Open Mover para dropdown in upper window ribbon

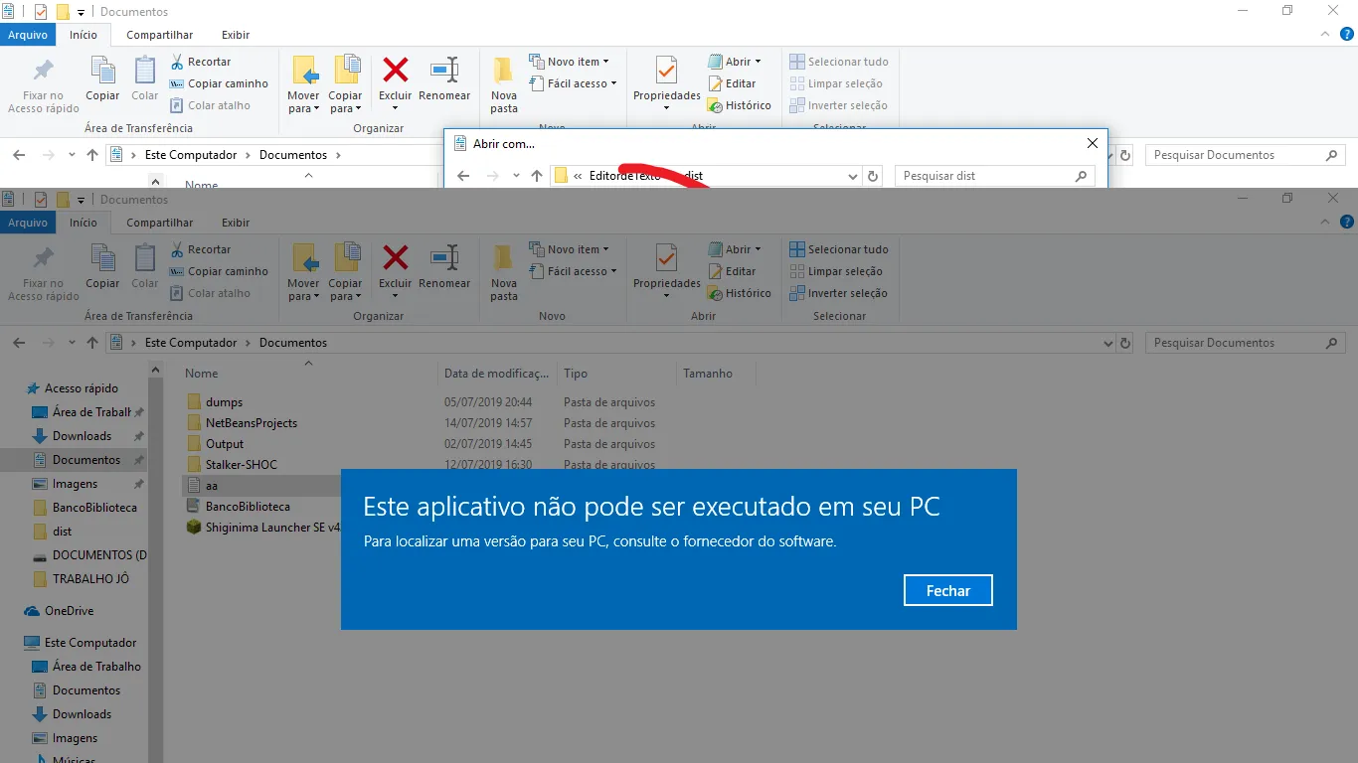pyautogui.click(x=303, y=103)
